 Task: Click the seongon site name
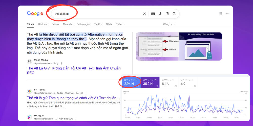(x=39, y=115)
